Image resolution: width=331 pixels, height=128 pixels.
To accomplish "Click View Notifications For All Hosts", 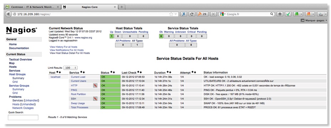I will click(x=67, y=50).
